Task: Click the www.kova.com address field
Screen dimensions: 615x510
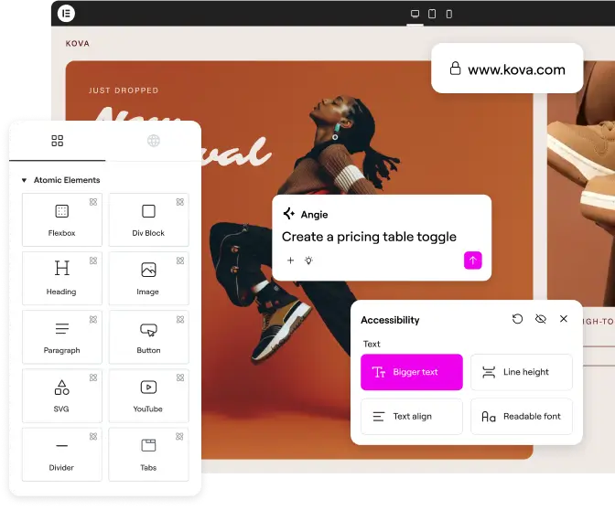Action: point(507,69)
